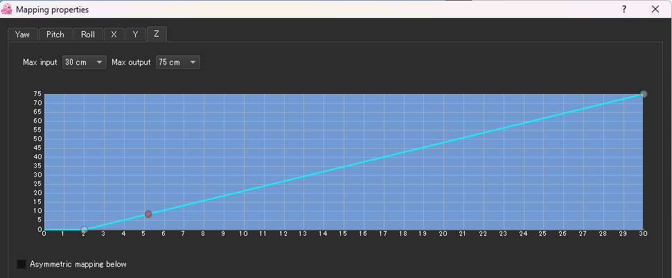
Task: Open the Pitch mapping tab
Action: (55, 35)
